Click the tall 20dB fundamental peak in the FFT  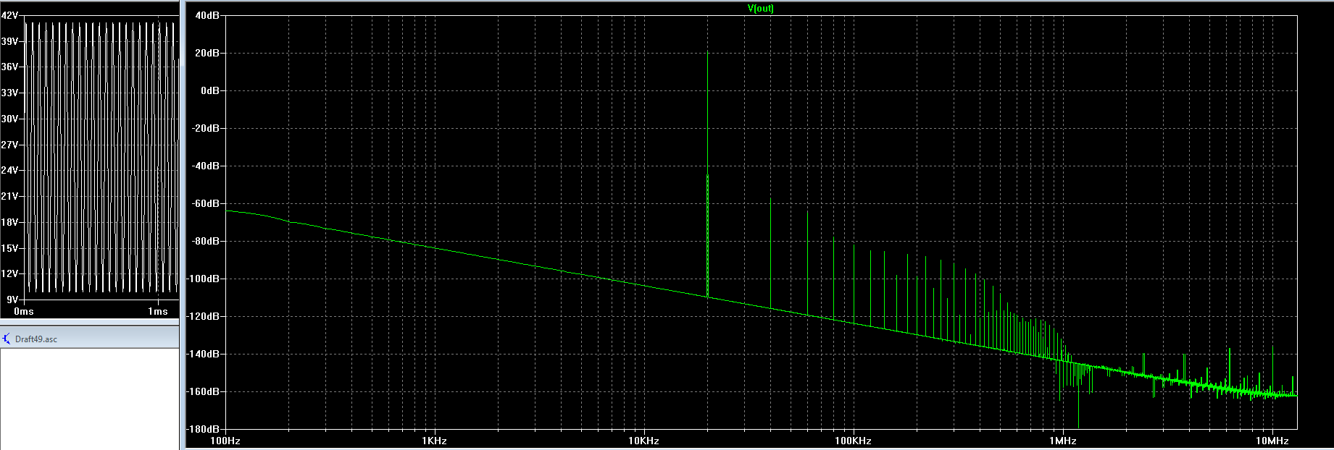[708, 174]
